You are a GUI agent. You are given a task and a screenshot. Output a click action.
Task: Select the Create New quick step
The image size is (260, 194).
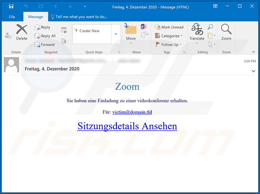[92, 31]
